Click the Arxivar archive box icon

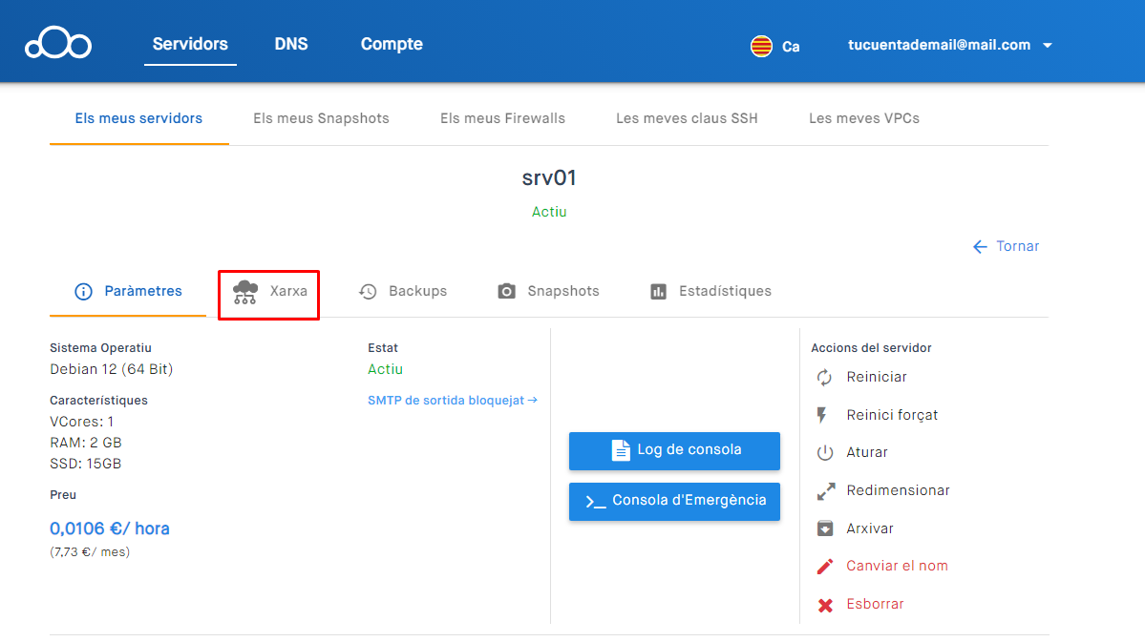(x=825, y=528)
